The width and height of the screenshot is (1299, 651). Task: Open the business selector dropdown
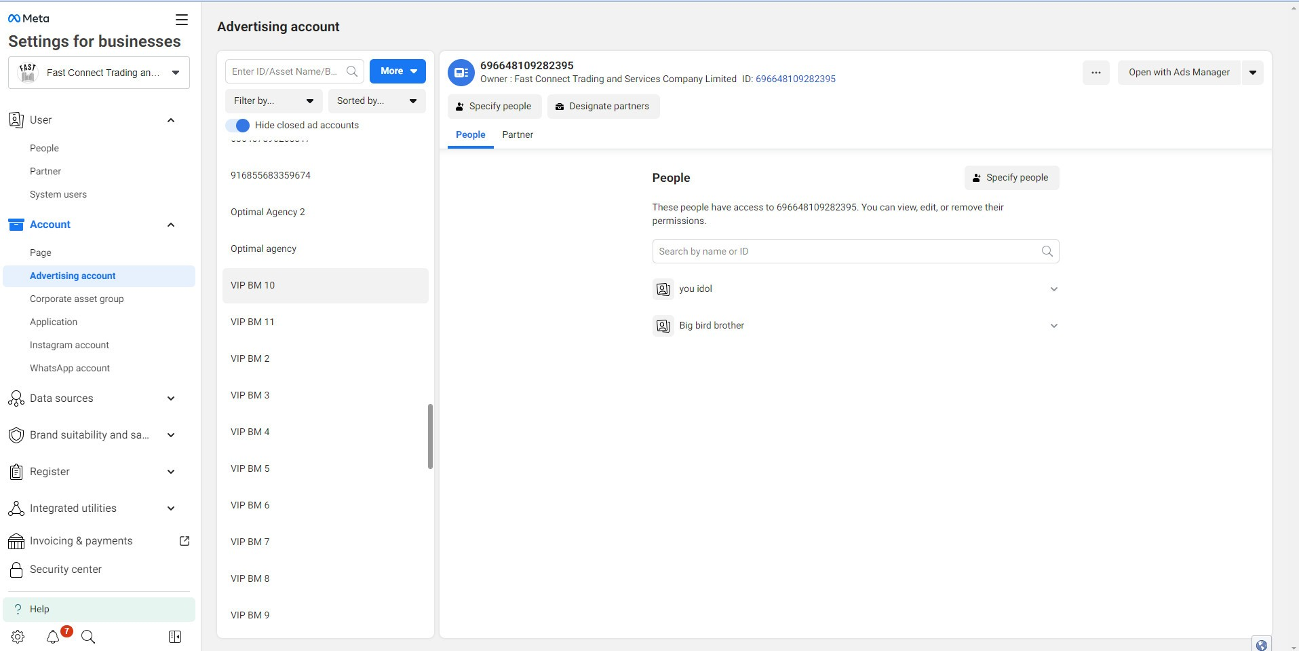pos(99,73)
